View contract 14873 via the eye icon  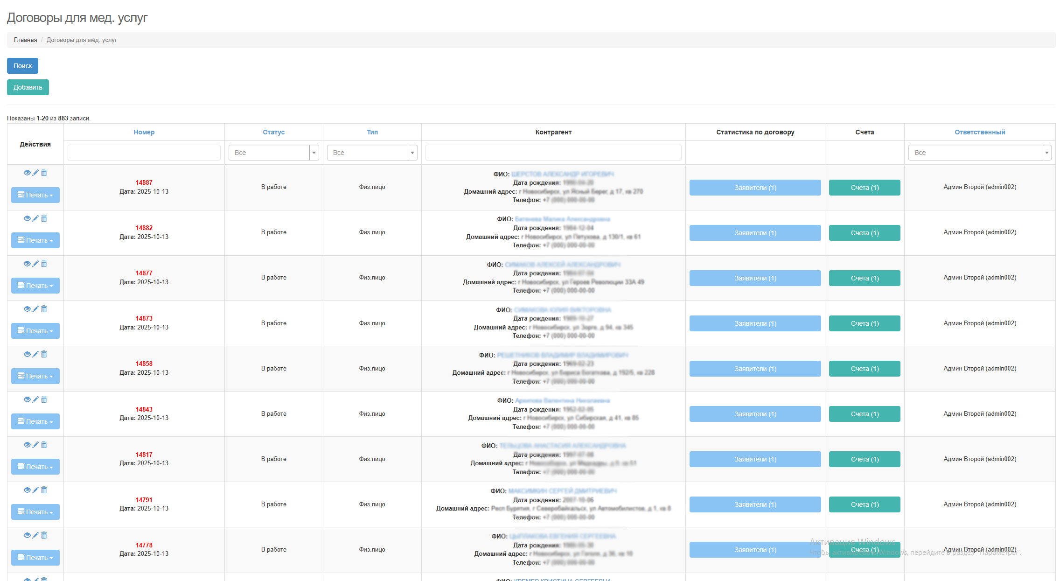(x=27, y=309)
